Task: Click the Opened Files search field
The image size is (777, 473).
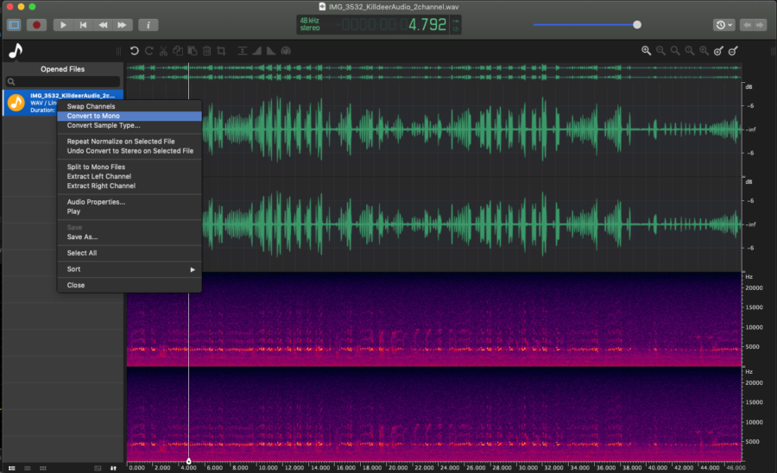Action: pos(62,82)
